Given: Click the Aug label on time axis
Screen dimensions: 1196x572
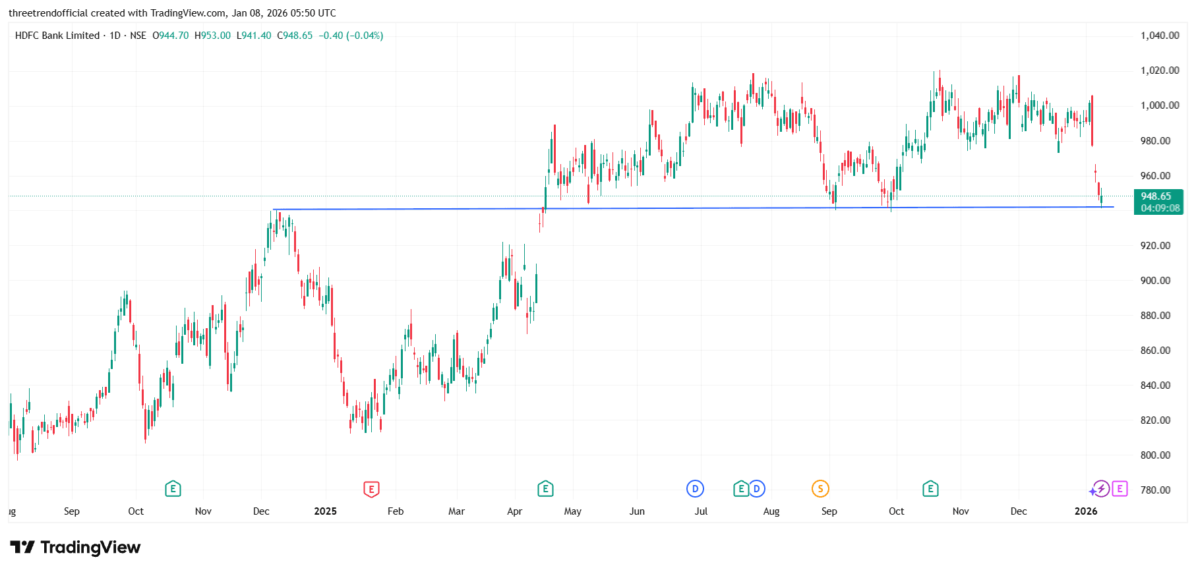Looking at the screenshot, I should point(771,511).
